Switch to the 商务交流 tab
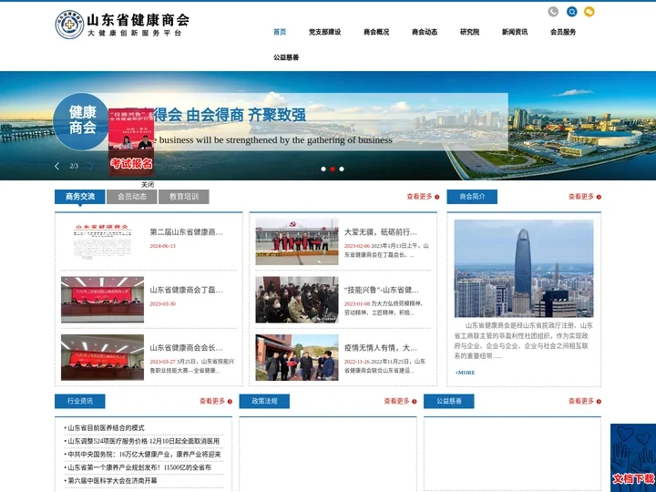656x492 pixels. [80, 197]
